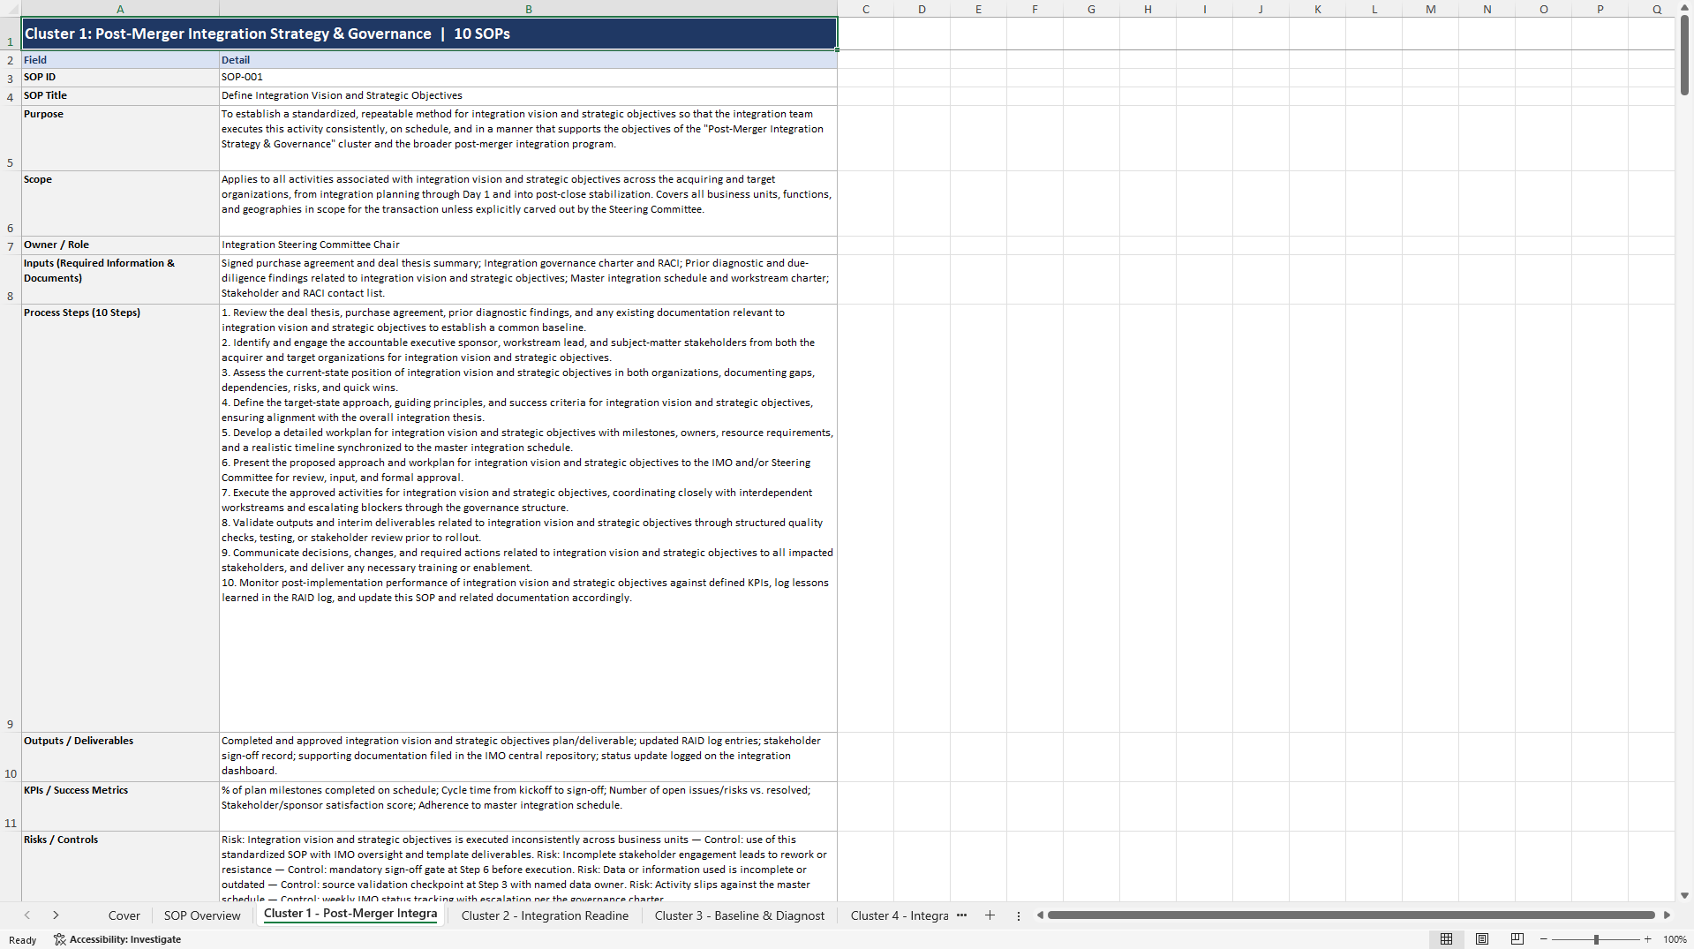The image size is (1694, 949).
Task: Click the vertical scrollbar thumb
Action: point(1684,55)
